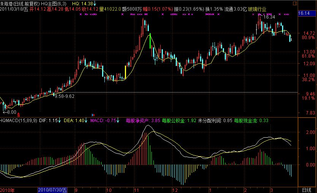Screen dimensions: 317x193
Task: Click the arrow beside DEA 1.40
Action: 87,121
